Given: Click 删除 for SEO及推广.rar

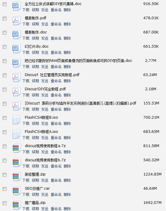Looking at the screenshot, I should (x=67, y=195).
